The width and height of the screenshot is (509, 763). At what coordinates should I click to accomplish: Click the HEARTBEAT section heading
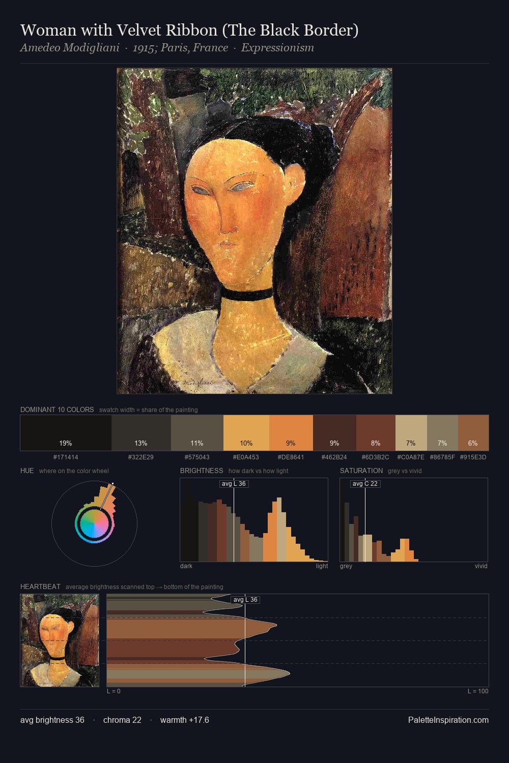tap(40, 586)
